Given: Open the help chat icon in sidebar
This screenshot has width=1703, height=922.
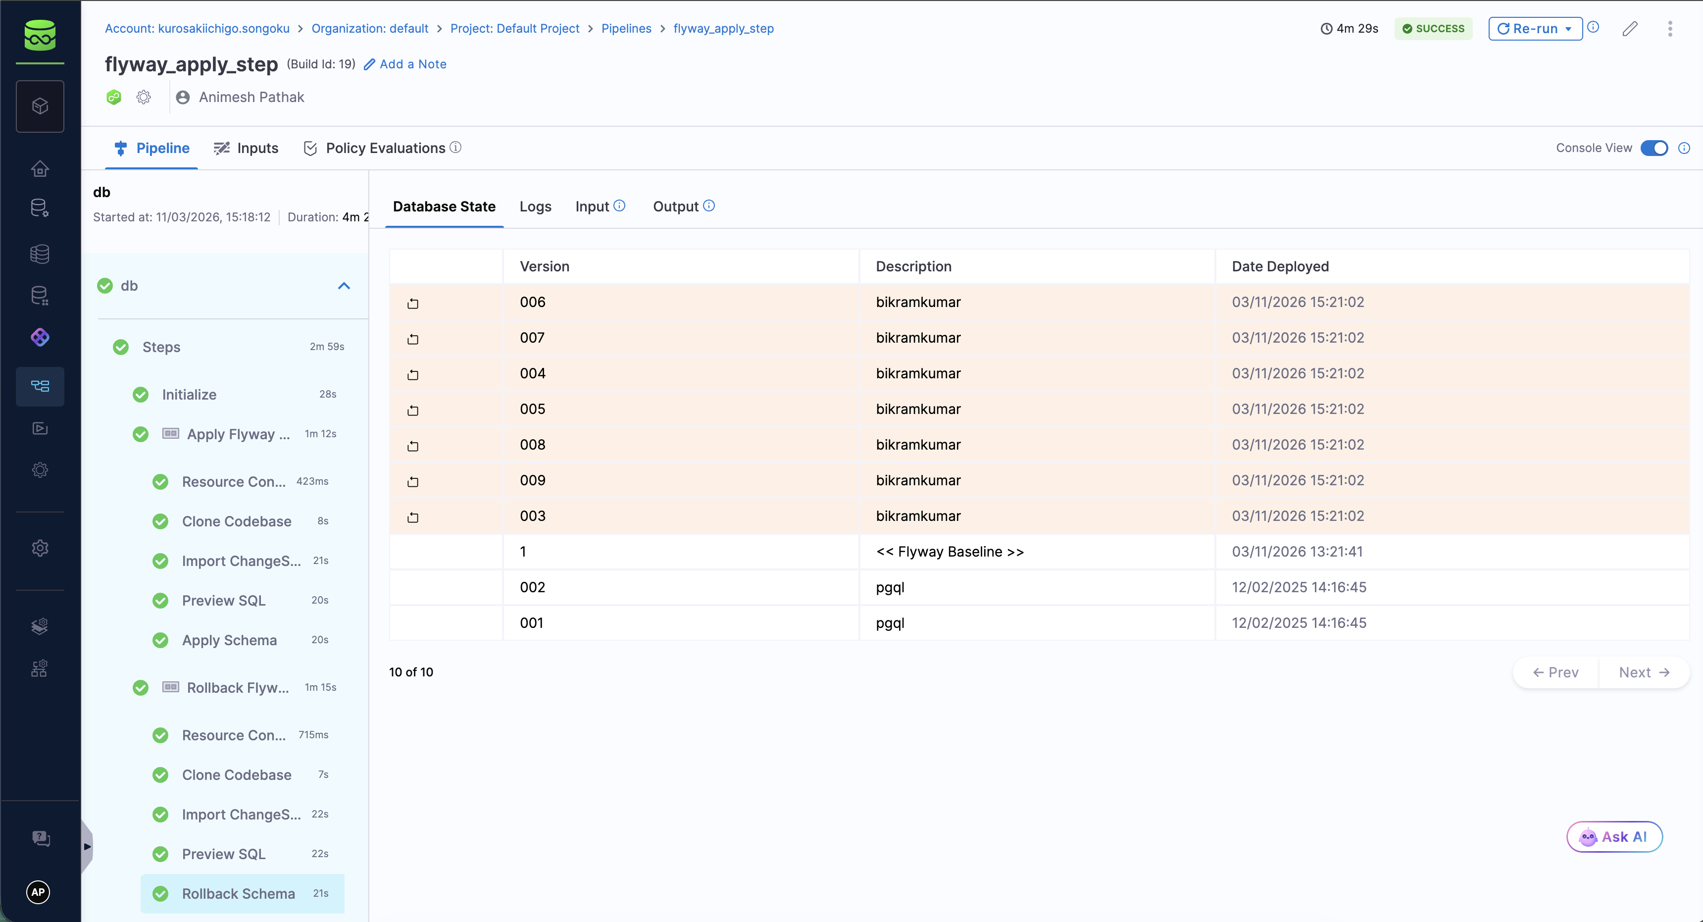Looking at the screenshot, I should coord(40,838).
